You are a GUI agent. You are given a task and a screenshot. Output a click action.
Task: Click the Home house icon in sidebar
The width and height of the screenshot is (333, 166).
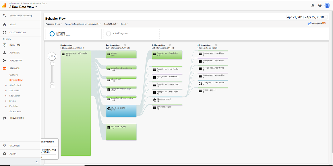pos(5,24)
